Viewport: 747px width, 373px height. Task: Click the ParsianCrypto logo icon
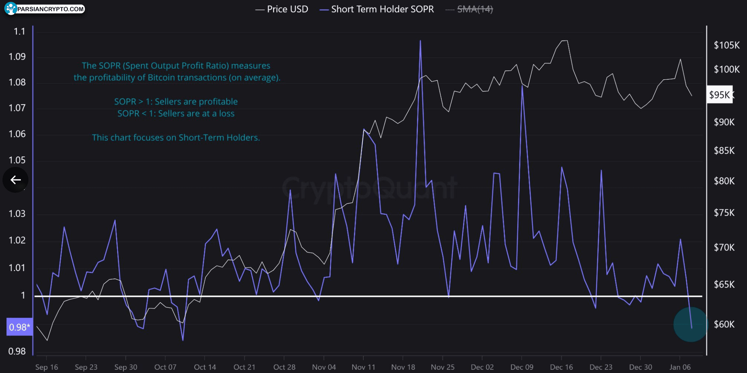coord(10,9)
